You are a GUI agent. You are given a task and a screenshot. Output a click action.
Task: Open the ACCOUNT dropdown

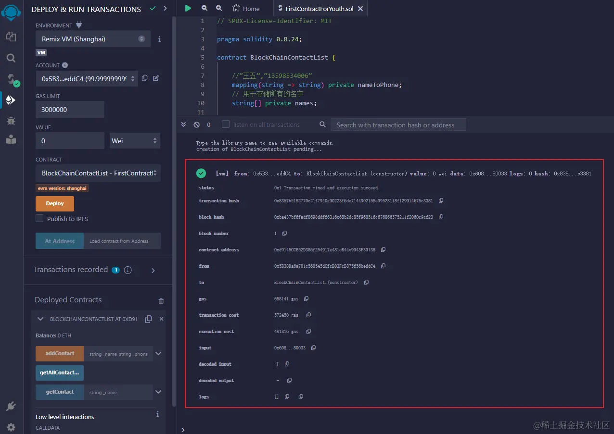87,79
